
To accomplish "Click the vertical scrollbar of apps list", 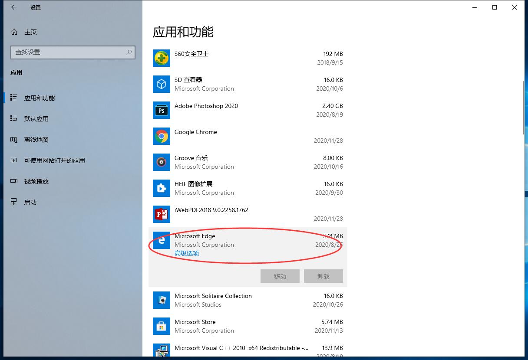I will click(x=524, y=108).
